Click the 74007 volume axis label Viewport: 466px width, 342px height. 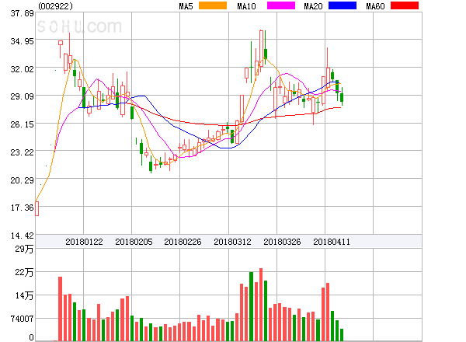point(22,319)
